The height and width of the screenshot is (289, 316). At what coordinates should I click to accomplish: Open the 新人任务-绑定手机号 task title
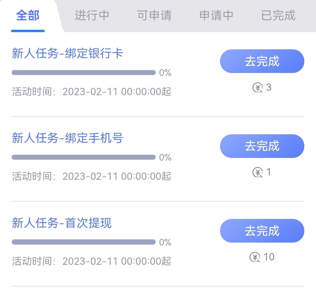(67, 138)
